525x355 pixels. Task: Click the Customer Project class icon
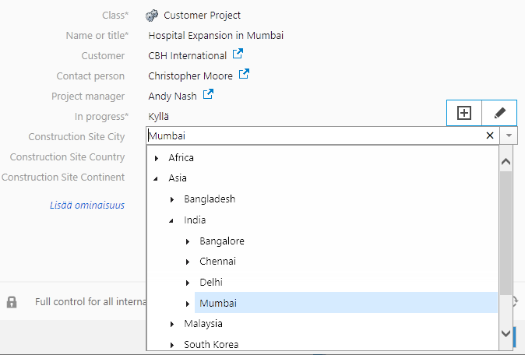[x=153, y=15]
